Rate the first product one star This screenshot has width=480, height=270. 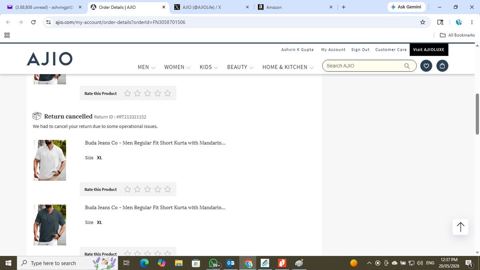(128, 93)
